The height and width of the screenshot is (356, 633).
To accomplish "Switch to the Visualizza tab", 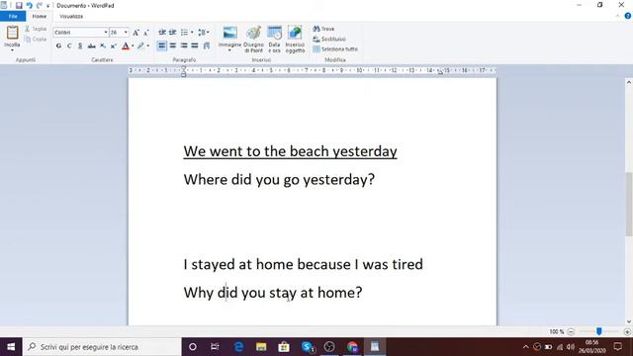I will pyautogui.click(x=71, y=16).
